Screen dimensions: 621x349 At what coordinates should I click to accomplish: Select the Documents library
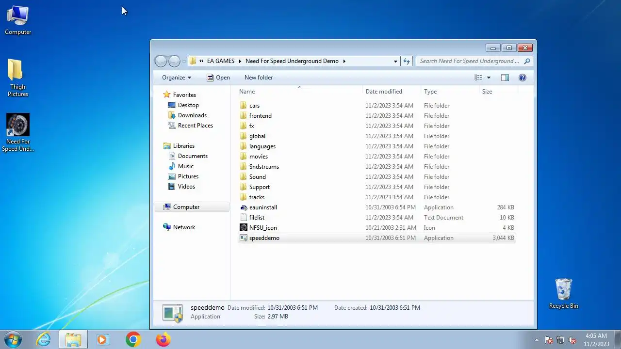tap(193, 156)
